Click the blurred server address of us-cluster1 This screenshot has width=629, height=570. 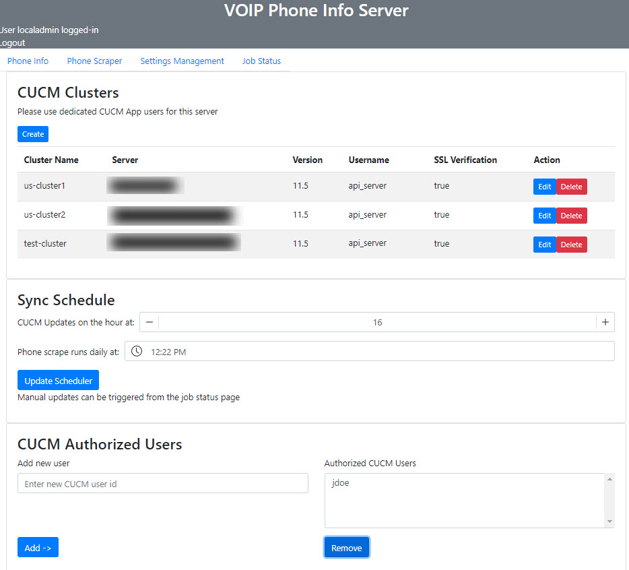pos(145,185)
